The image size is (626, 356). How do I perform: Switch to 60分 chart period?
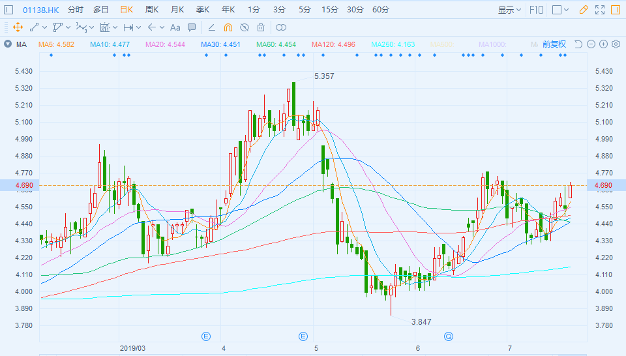click(x=380, y=10)
